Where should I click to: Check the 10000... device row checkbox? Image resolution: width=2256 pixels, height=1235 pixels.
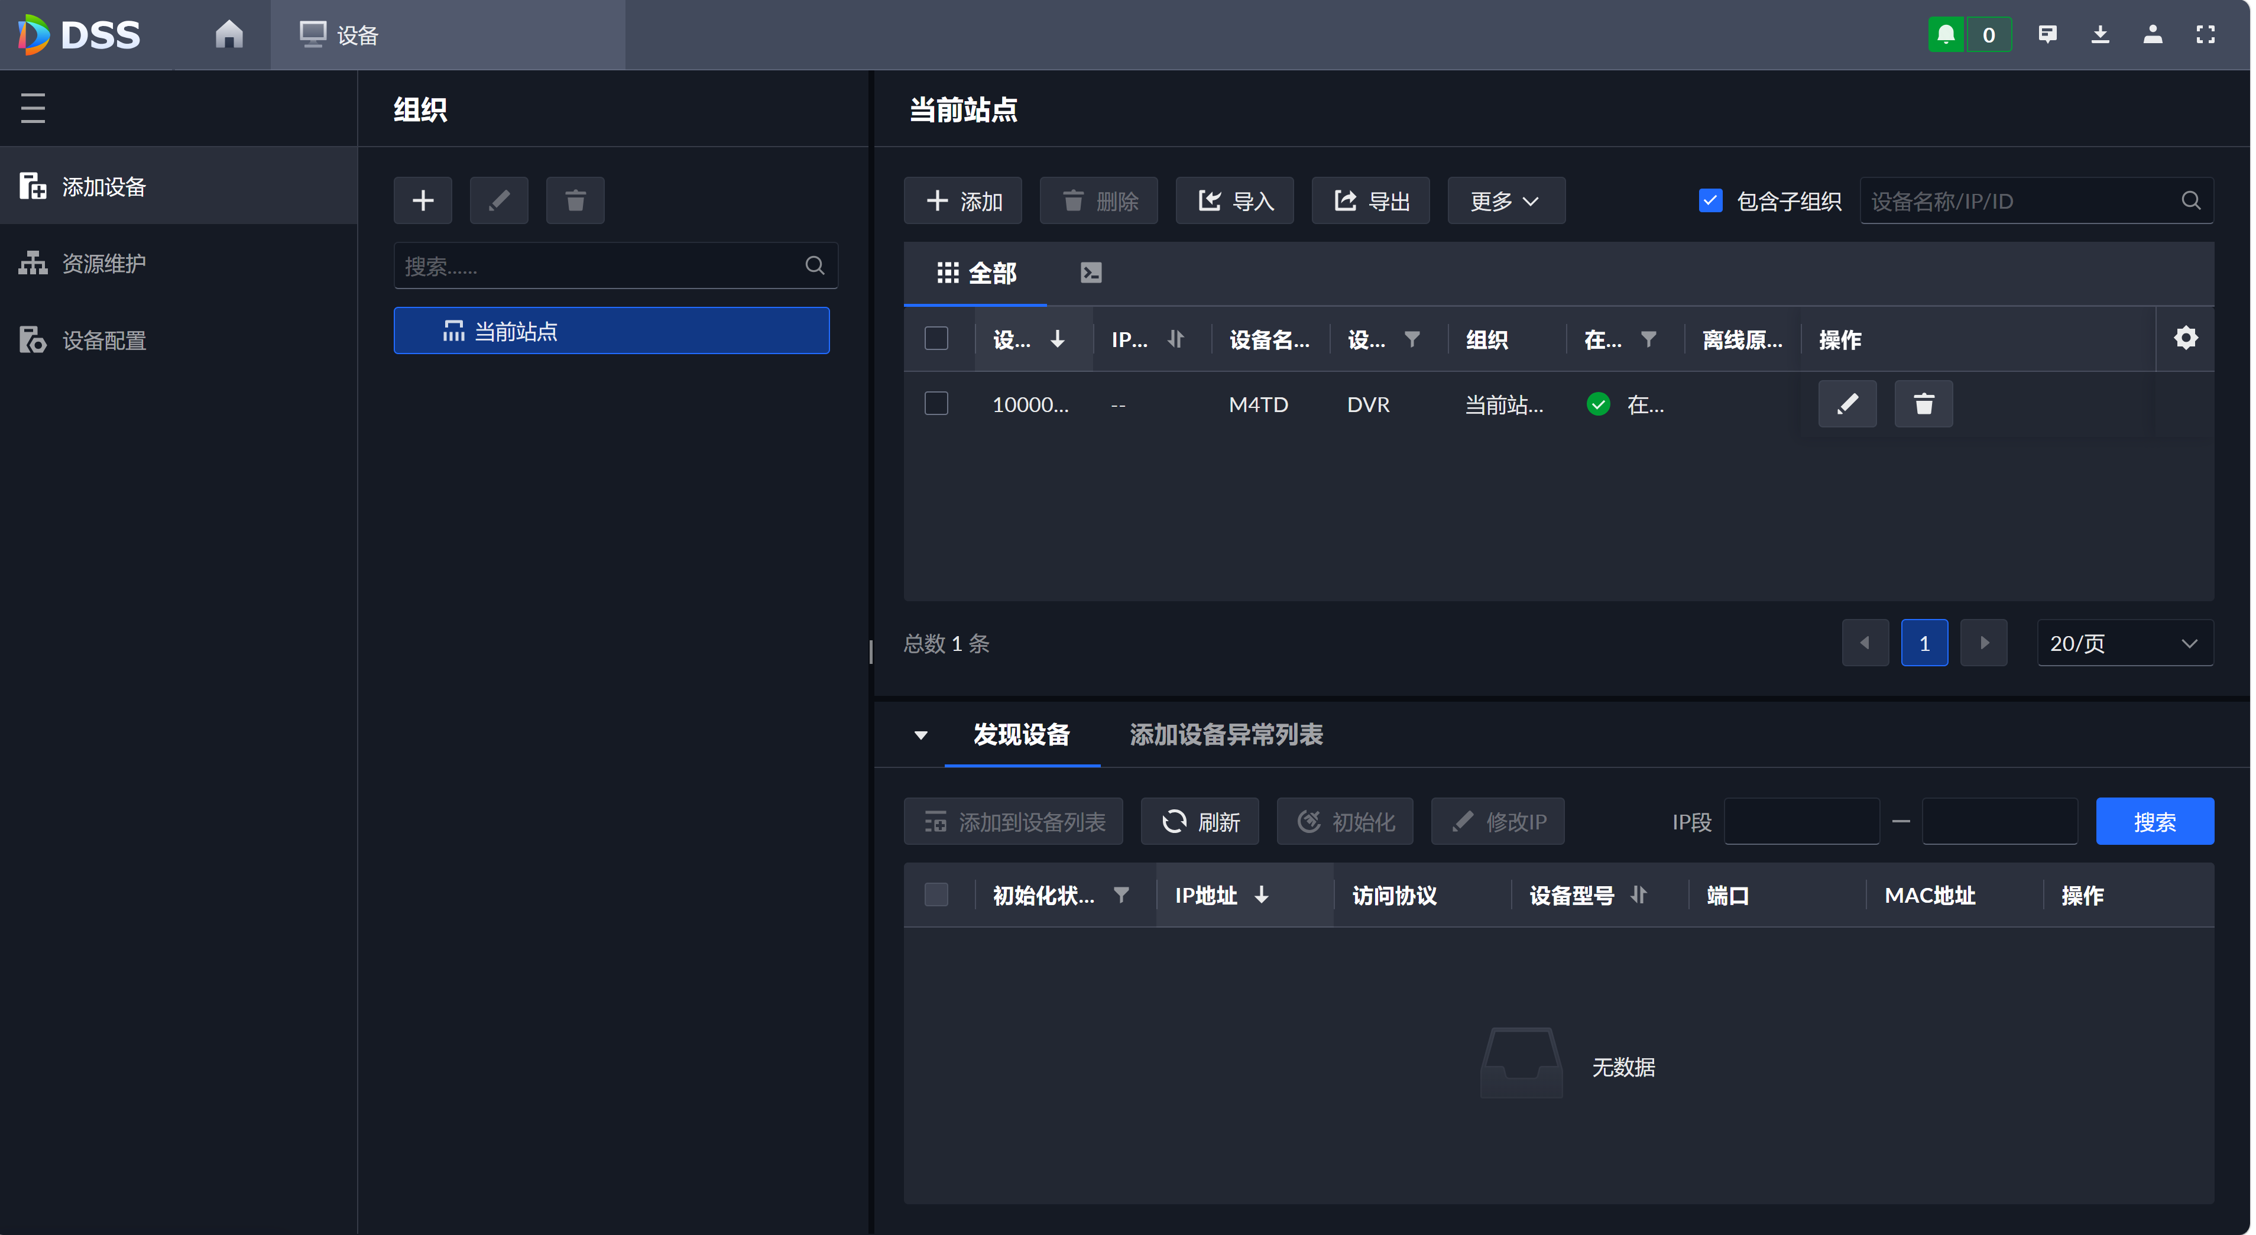[x=936, y=403]
